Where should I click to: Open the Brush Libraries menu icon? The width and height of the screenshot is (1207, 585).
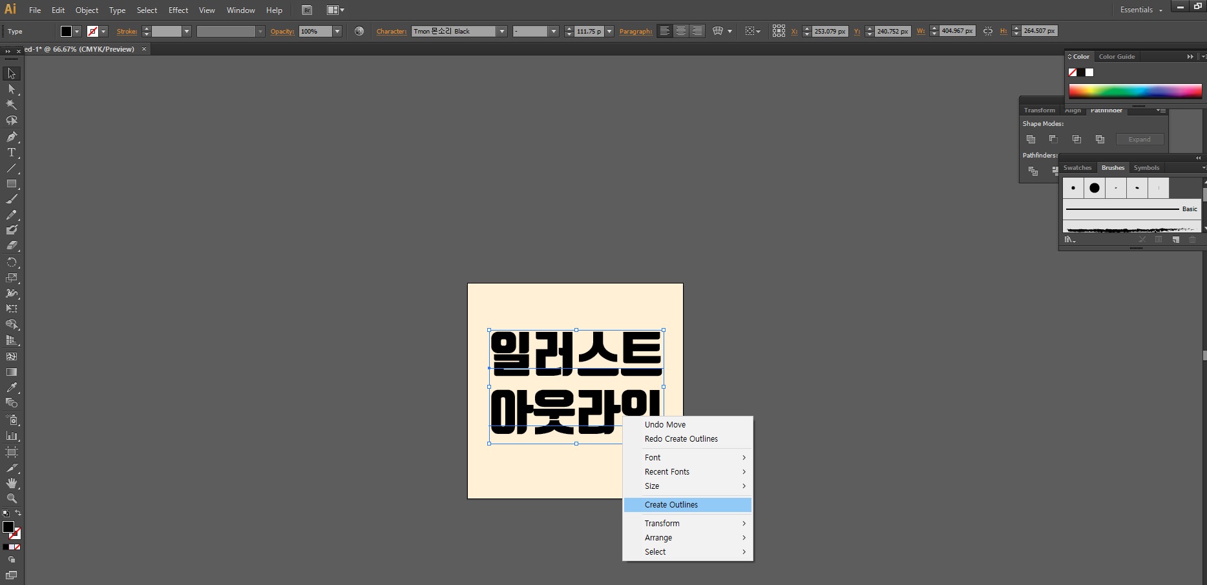coord(1070,240)
